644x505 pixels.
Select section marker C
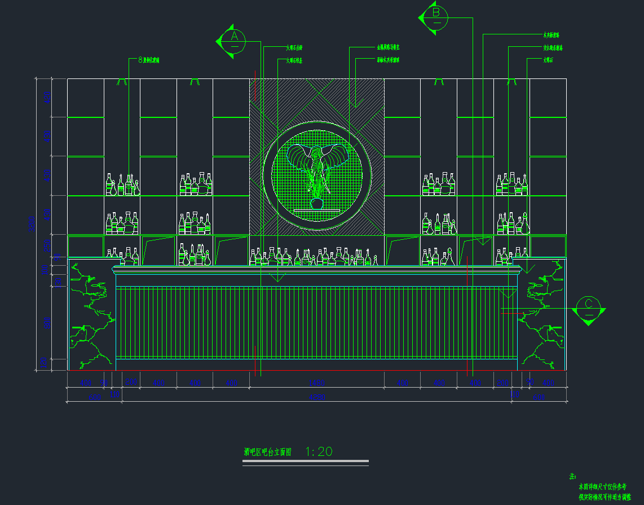[589, 310]
